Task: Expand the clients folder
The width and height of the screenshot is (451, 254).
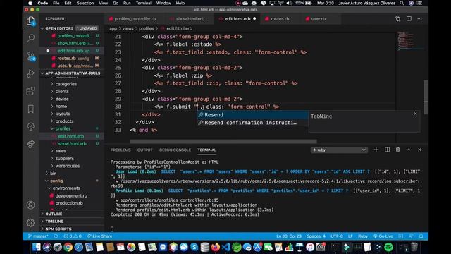Action: pyautogui.click(x=62, y=92)
